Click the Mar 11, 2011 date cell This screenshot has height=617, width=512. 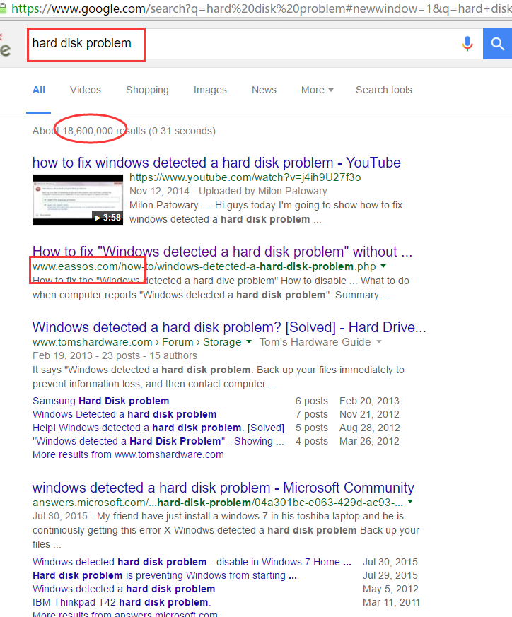pos(391,602)
